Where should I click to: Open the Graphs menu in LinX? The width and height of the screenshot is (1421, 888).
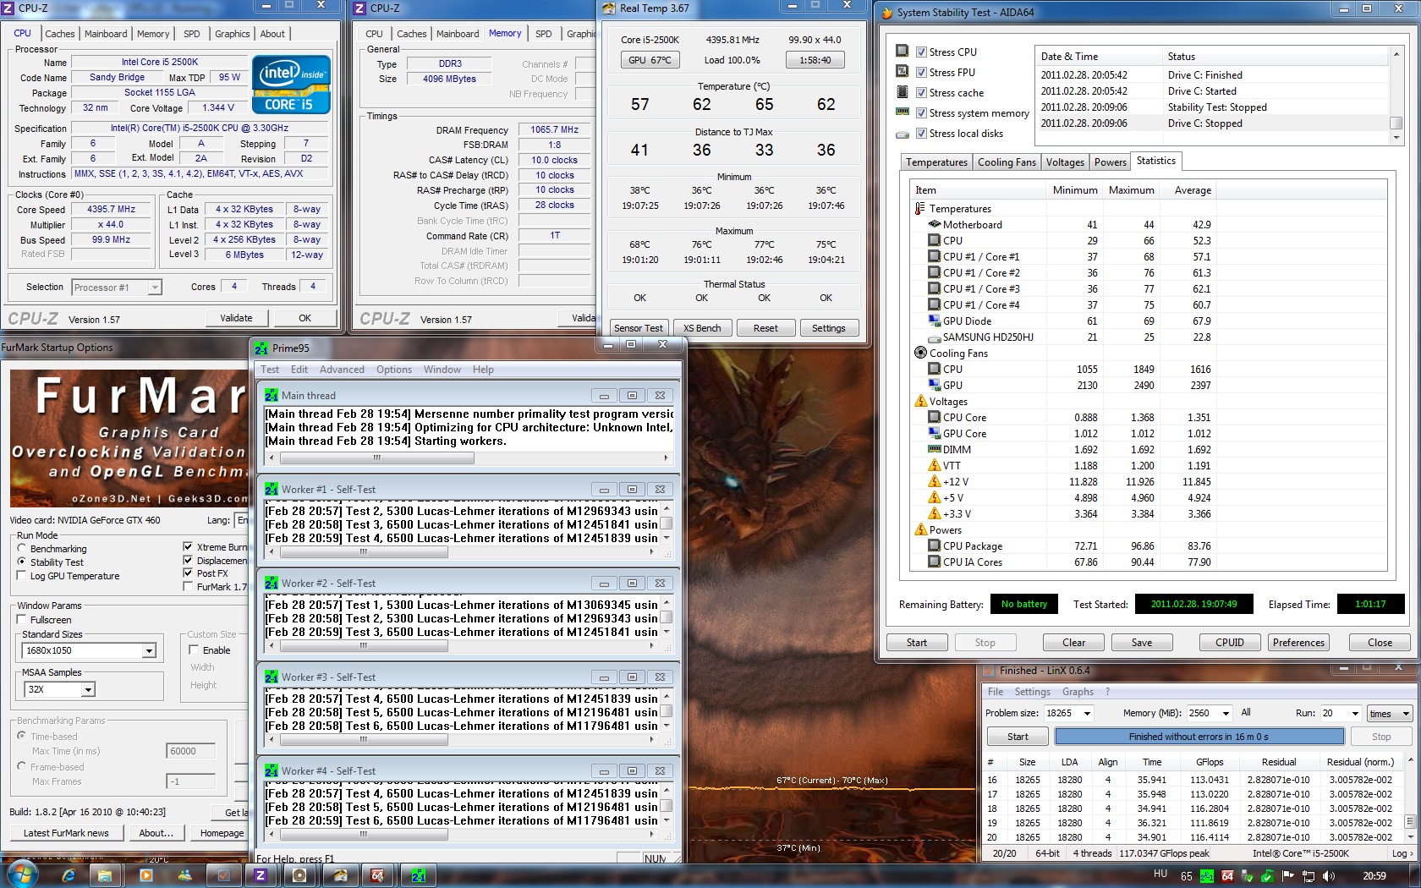[x=1078, y=692]
